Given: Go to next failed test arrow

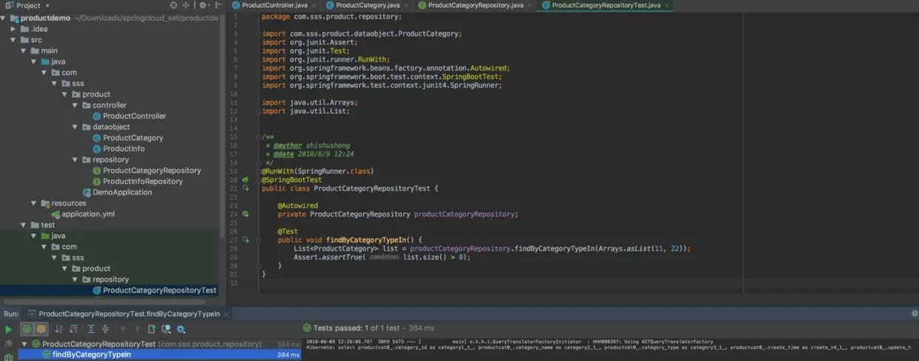Looking at the screenshot, I should 137,329.
